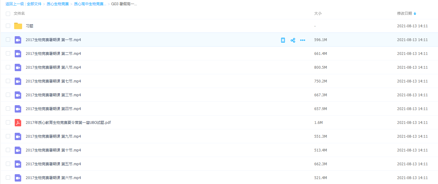
Task: Click the video icon for 第六节.mp4
Action: [x=18, y=178]
